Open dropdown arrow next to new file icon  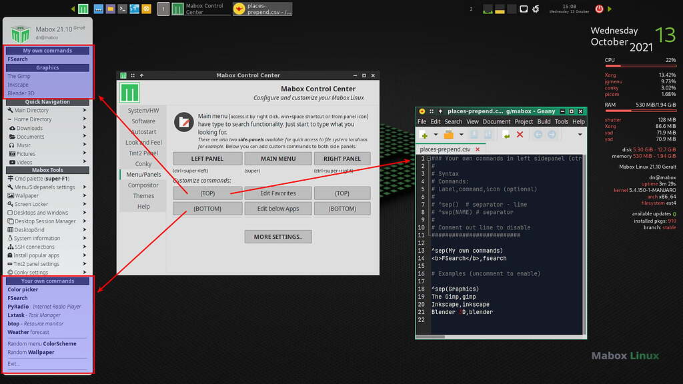click(434, 135)
